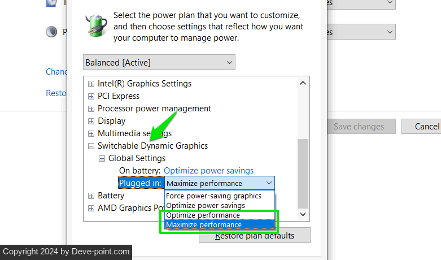441x260 pixels.
Task: Select Force power-saving graphics option
Action: click(x=213, y=196)
